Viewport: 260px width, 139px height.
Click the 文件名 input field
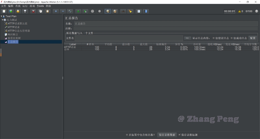pyautogui.click(x=129, y=38)
